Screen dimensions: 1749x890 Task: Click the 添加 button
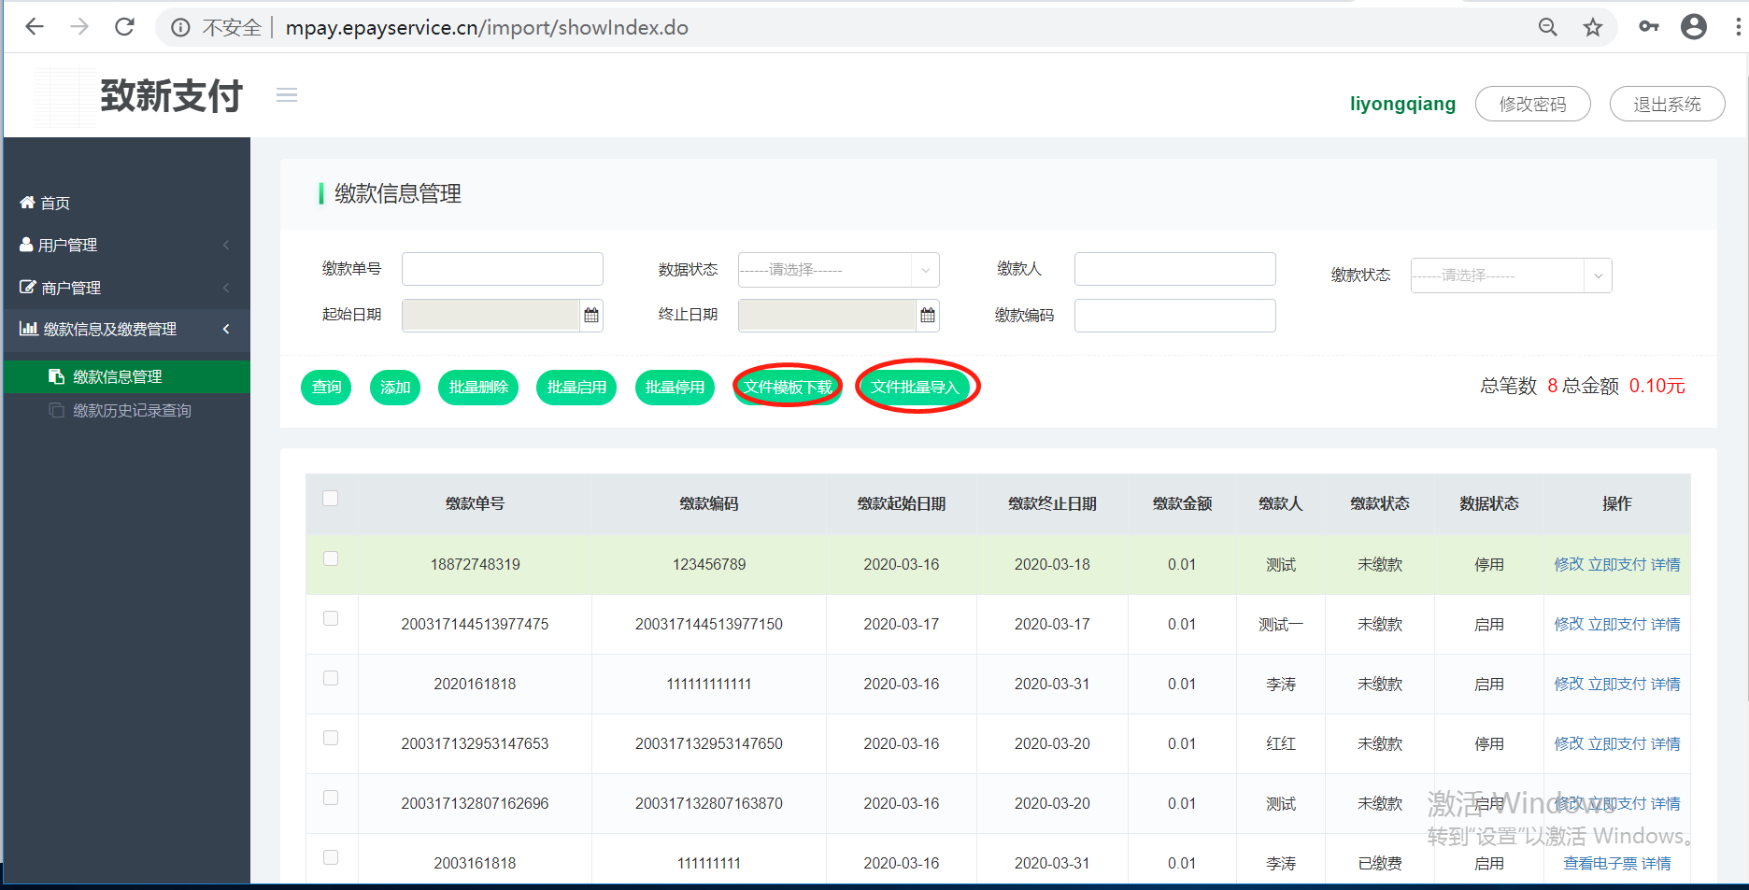(395, 387)
